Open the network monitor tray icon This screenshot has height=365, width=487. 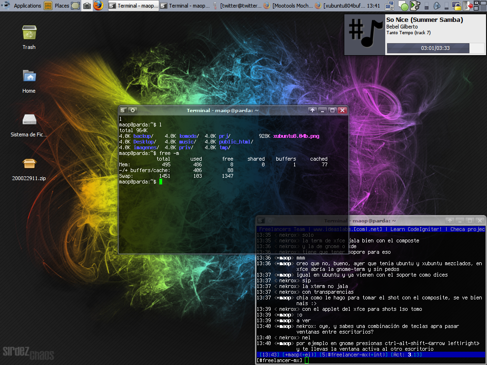tap(390, 6)
